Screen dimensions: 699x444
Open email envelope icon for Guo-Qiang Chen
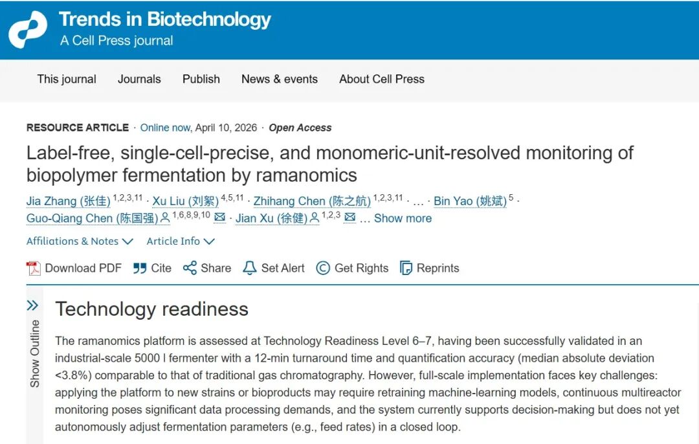219,217
